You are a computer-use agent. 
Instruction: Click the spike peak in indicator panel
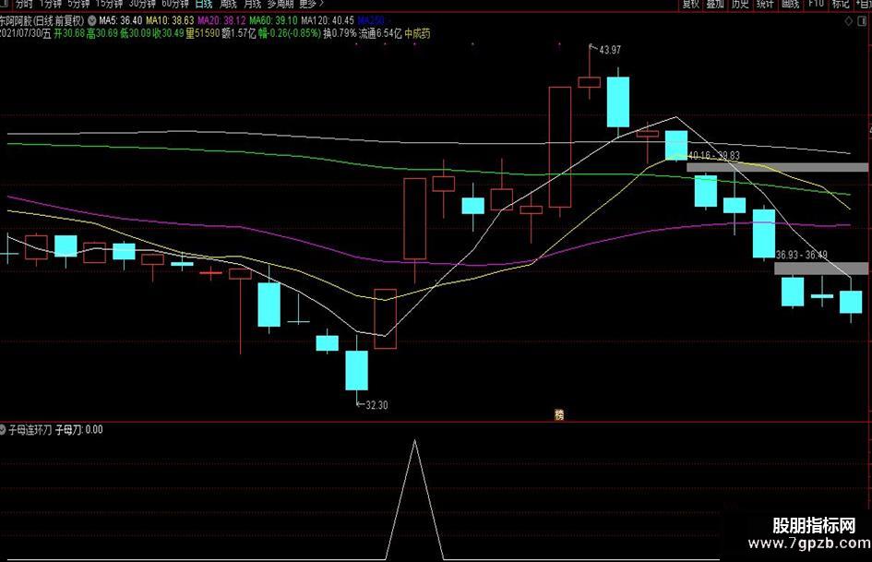point(414,441)
